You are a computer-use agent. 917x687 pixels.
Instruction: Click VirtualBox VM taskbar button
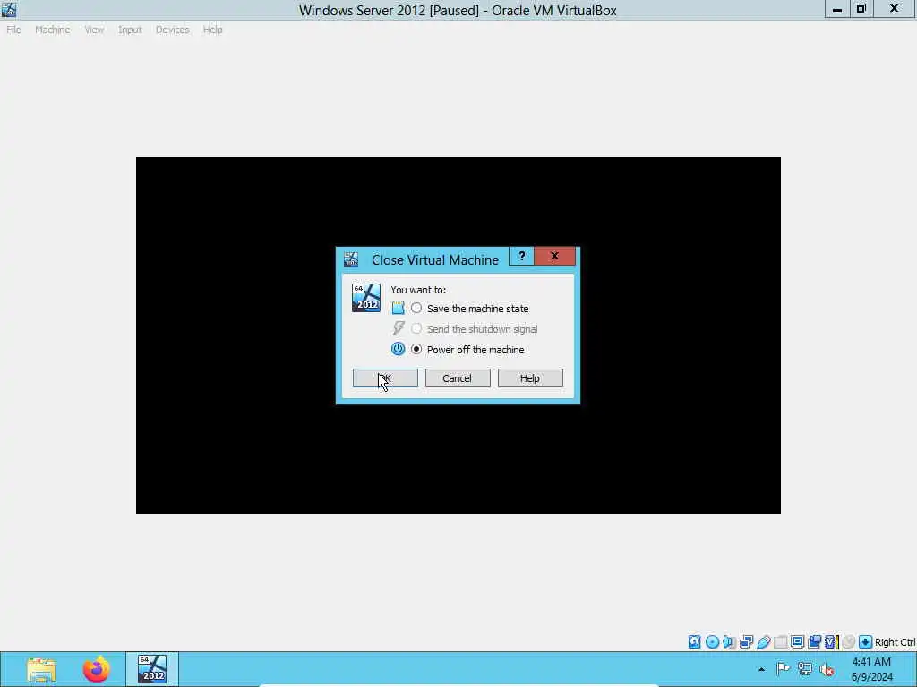tap(152, 669)
